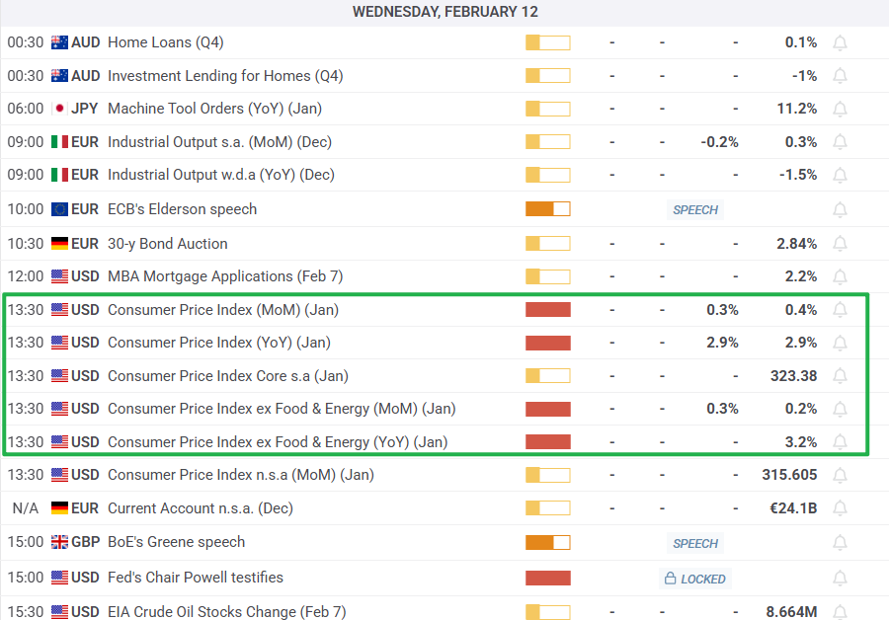Click the Wednesday, February 12 date header

[445, 12]
